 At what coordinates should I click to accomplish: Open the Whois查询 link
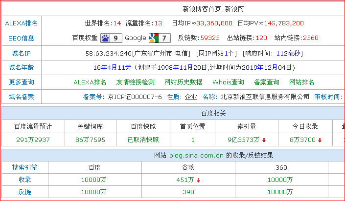tap(228, 82)
